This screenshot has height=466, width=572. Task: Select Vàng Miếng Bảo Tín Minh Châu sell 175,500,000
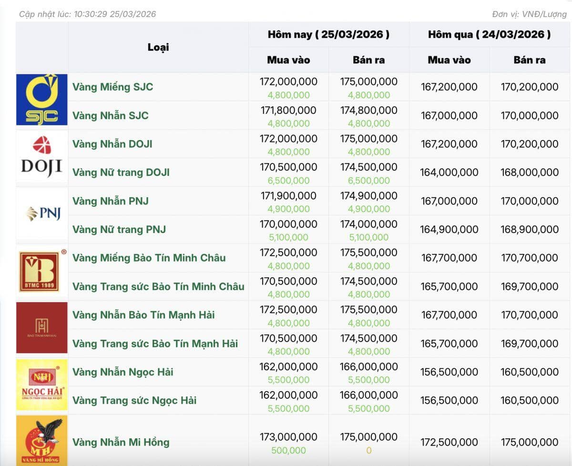tap(369, 253)
